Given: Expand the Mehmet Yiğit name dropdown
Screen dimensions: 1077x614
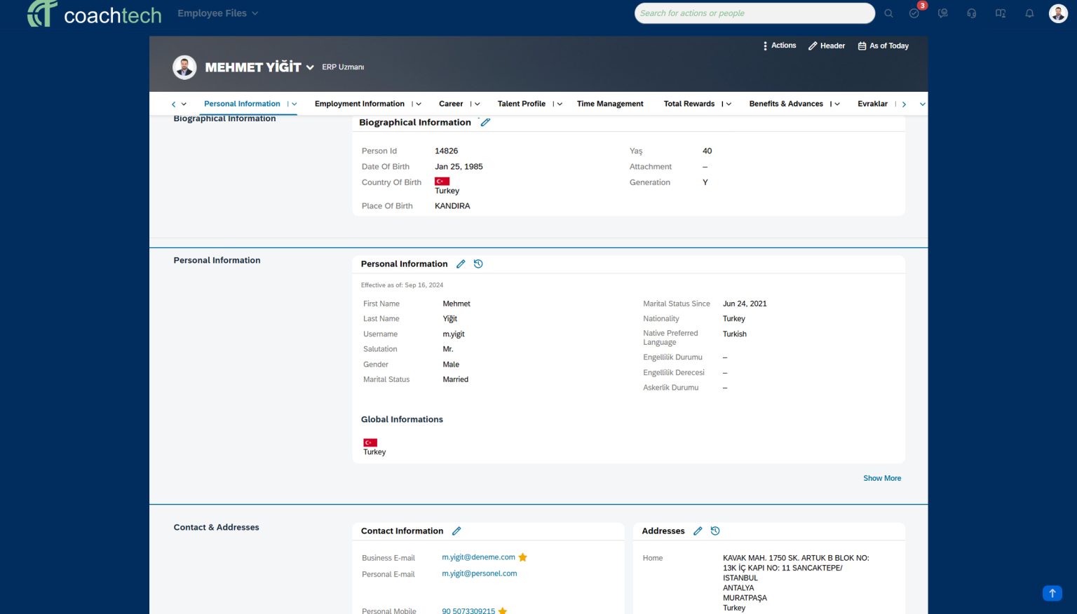Looking at the screenshot, I should click(310, 68).
